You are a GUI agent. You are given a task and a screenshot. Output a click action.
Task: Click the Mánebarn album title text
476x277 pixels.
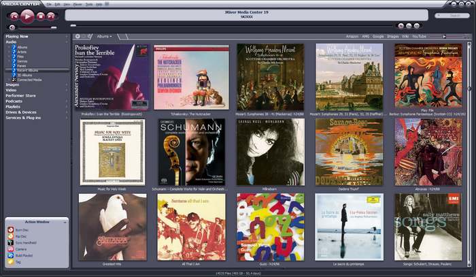[269, 189]
